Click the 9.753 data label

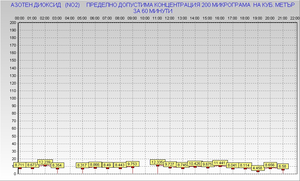[132, 164]
